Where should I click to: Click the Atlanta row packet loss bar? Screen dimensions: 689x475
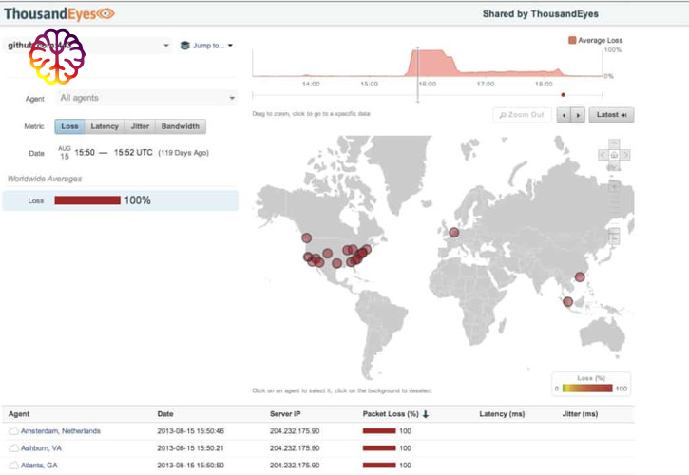[x=379, y=465]
